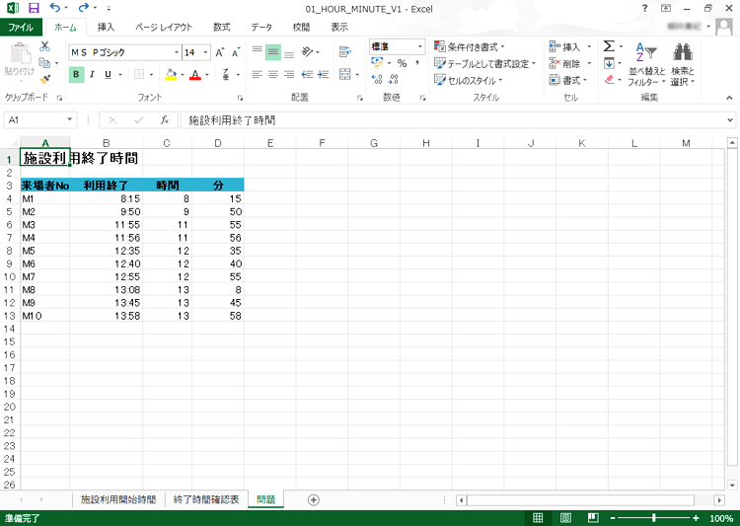This screenshot has width=740, height=526.
Task: Add a new sheet
Action: pyautogui.click(x=314, y=499)
